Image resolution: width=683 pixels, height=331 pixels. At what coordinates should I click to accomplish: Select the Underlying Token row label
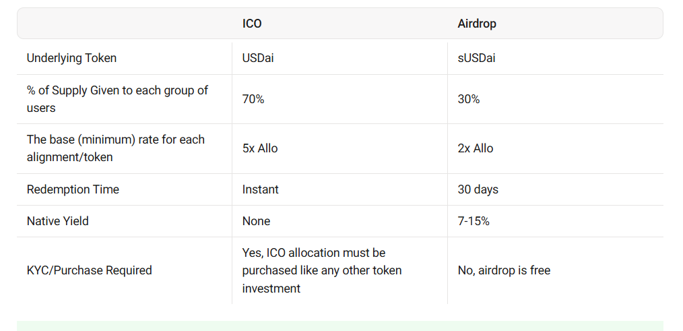point(71,58)
